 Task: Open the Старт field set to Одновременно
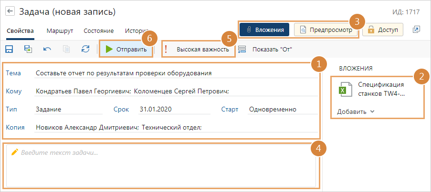tap(282, 109)
